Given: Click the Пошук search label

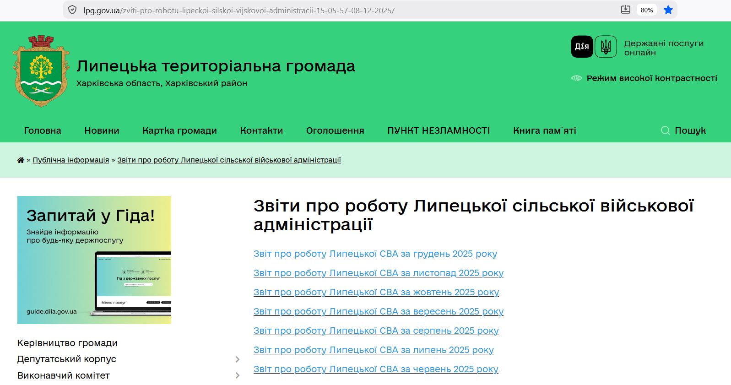Looking at the screenshot, I should [x=690, y=130].
